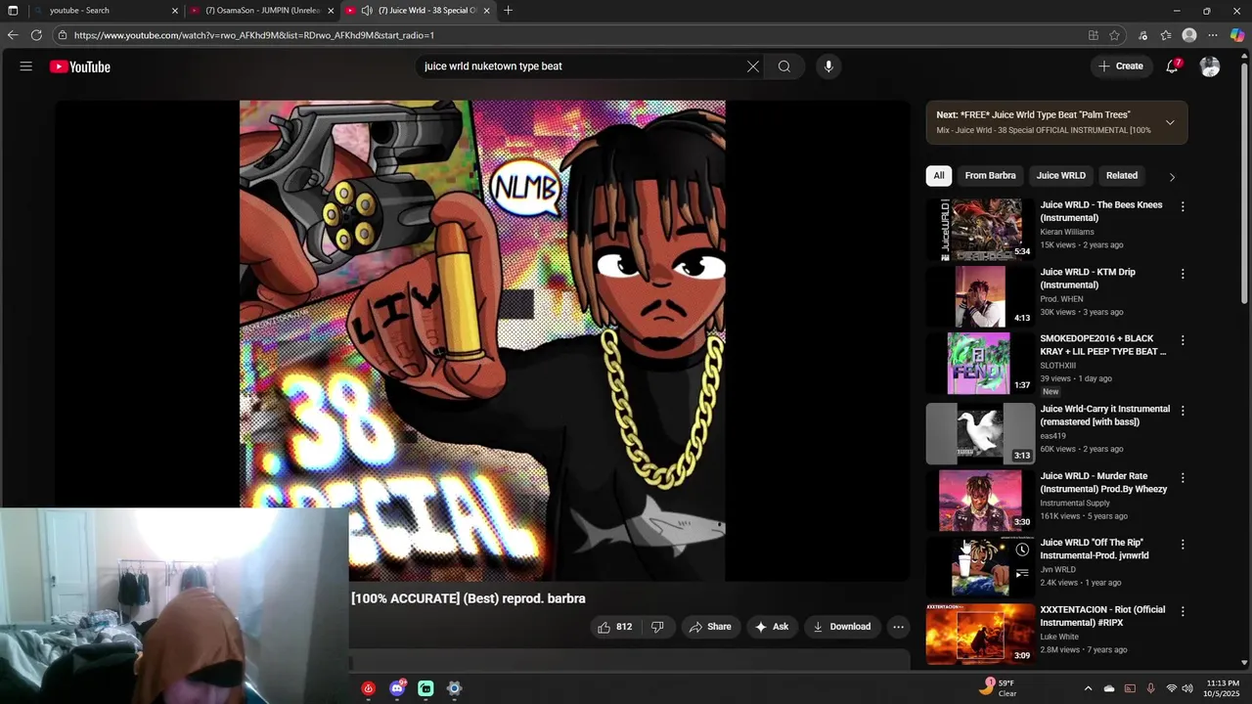
Task: Mute tab via speaker icon on Juice Wrld tab
Action: 367,11
